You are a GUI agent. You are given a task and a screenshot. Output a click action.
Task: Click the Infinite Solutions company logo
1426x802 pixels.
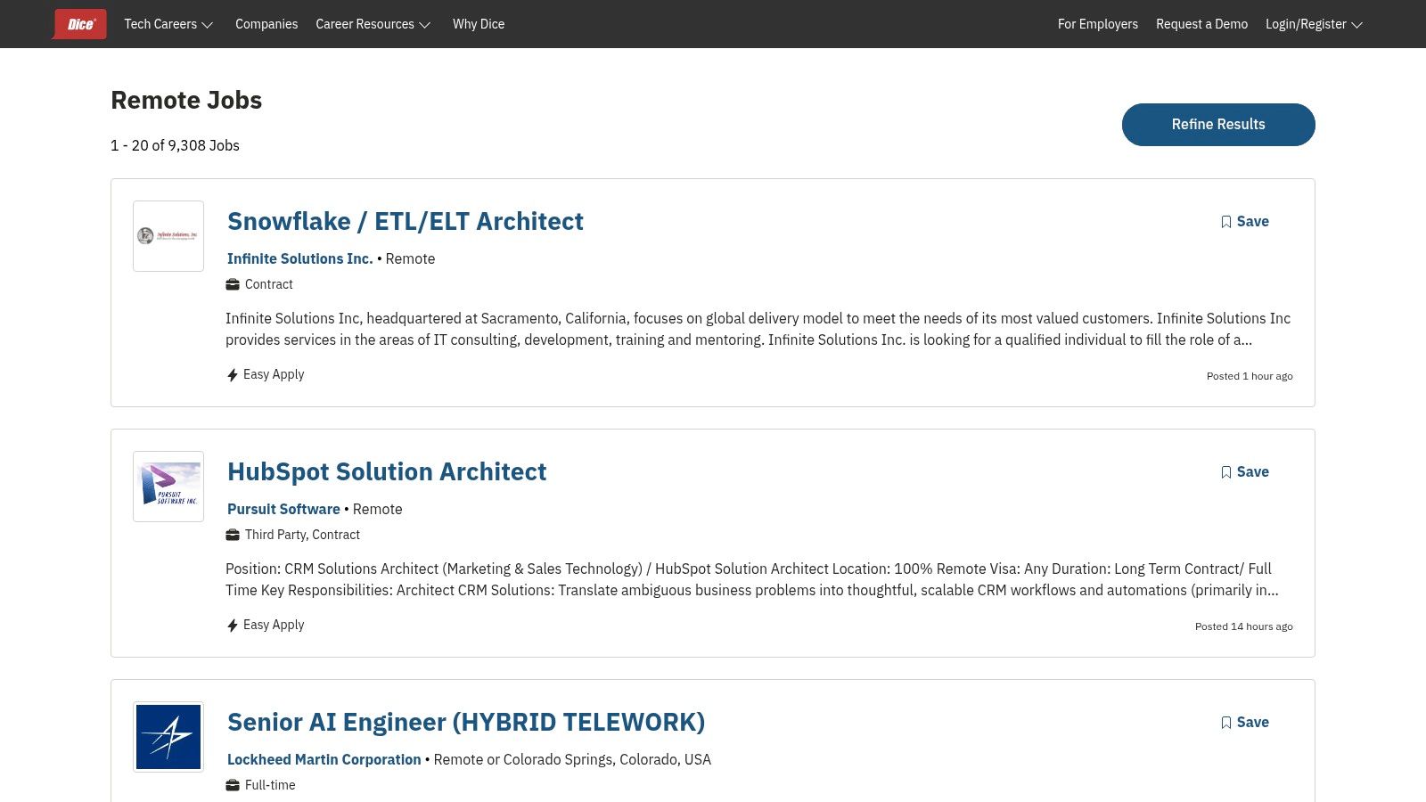[168, 236]
